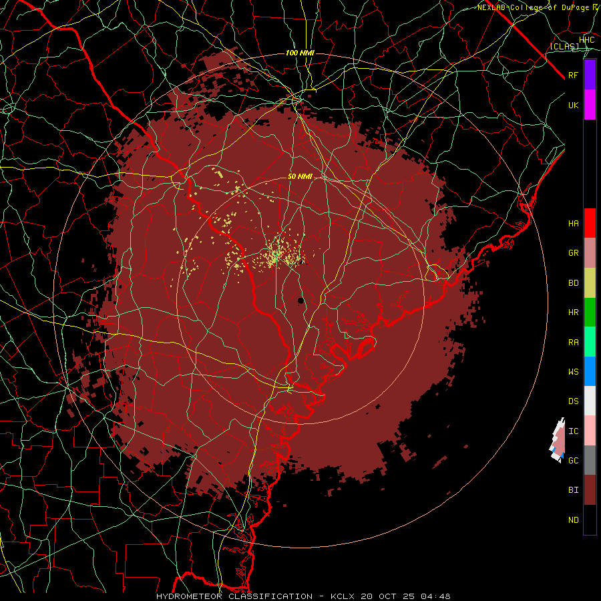Screen dimensions: 601x601
Task: Click the 04:48 timestamp
Action: tap(435, 596)
